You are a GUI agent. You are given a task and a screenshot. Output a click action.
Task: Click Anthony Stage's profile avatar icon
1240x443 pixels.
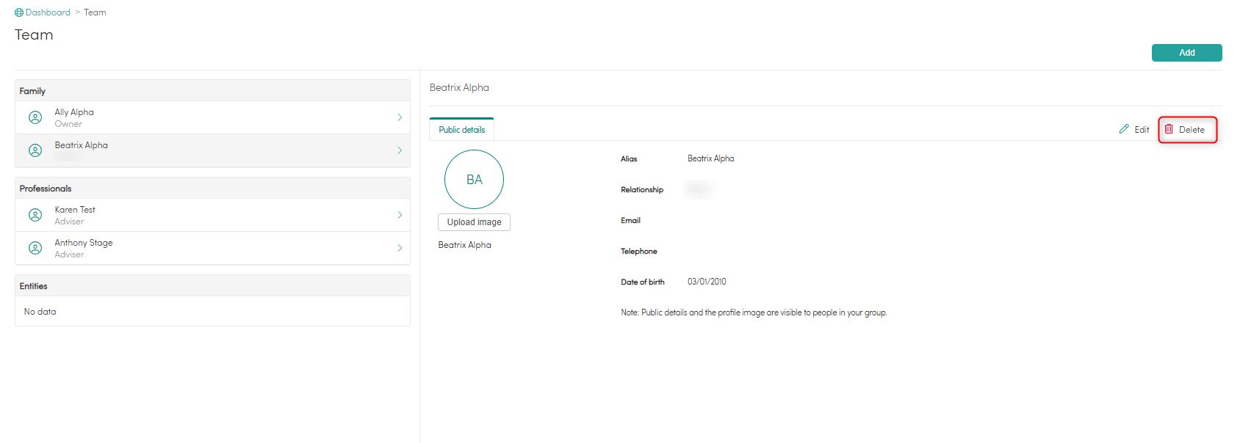(35, 248)
